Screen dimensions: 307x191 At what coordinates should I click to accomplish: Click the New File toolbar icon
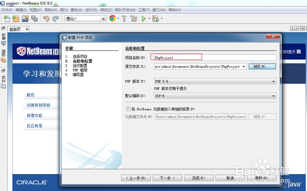click(7, 19)
